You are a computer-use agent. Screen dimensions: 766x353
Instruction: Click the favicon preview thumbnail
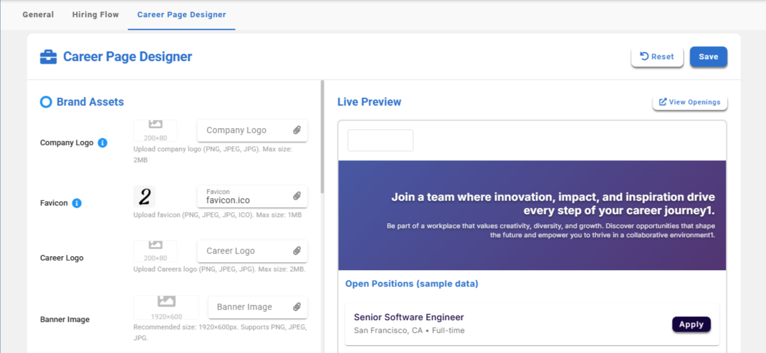tap(145, 196)
